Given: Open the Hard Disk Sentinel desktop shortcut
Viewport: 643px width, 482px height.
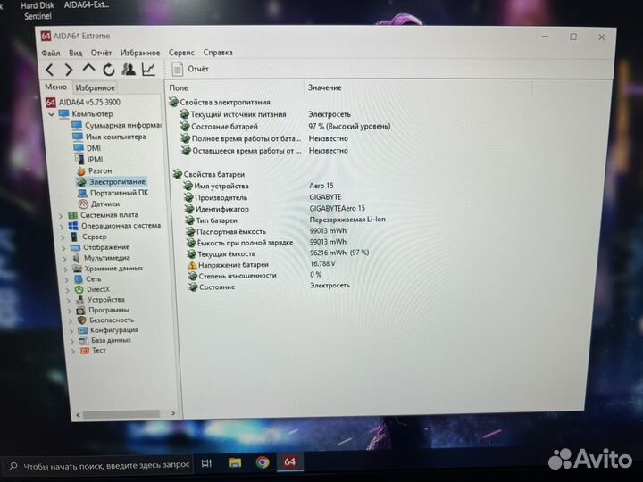Looking at the screenshot, I should 38,11.
